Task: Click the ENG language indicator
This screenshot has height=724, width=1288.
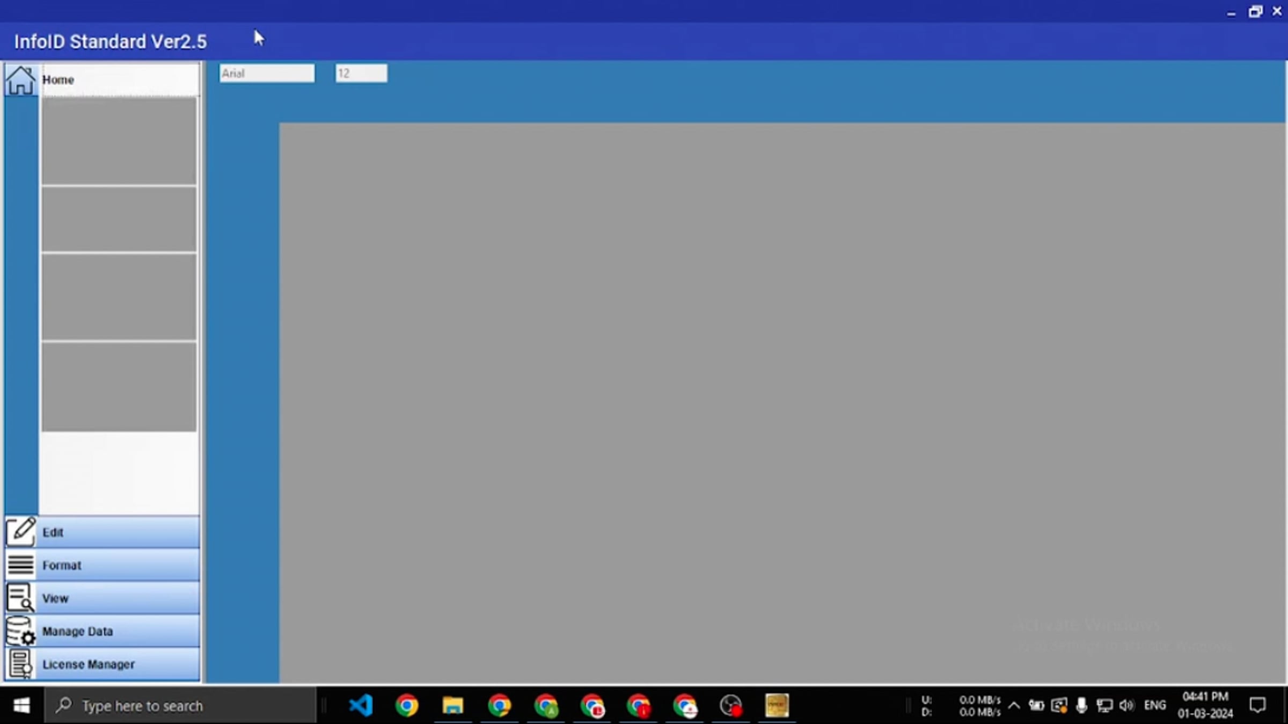Action: (1155, 705)
